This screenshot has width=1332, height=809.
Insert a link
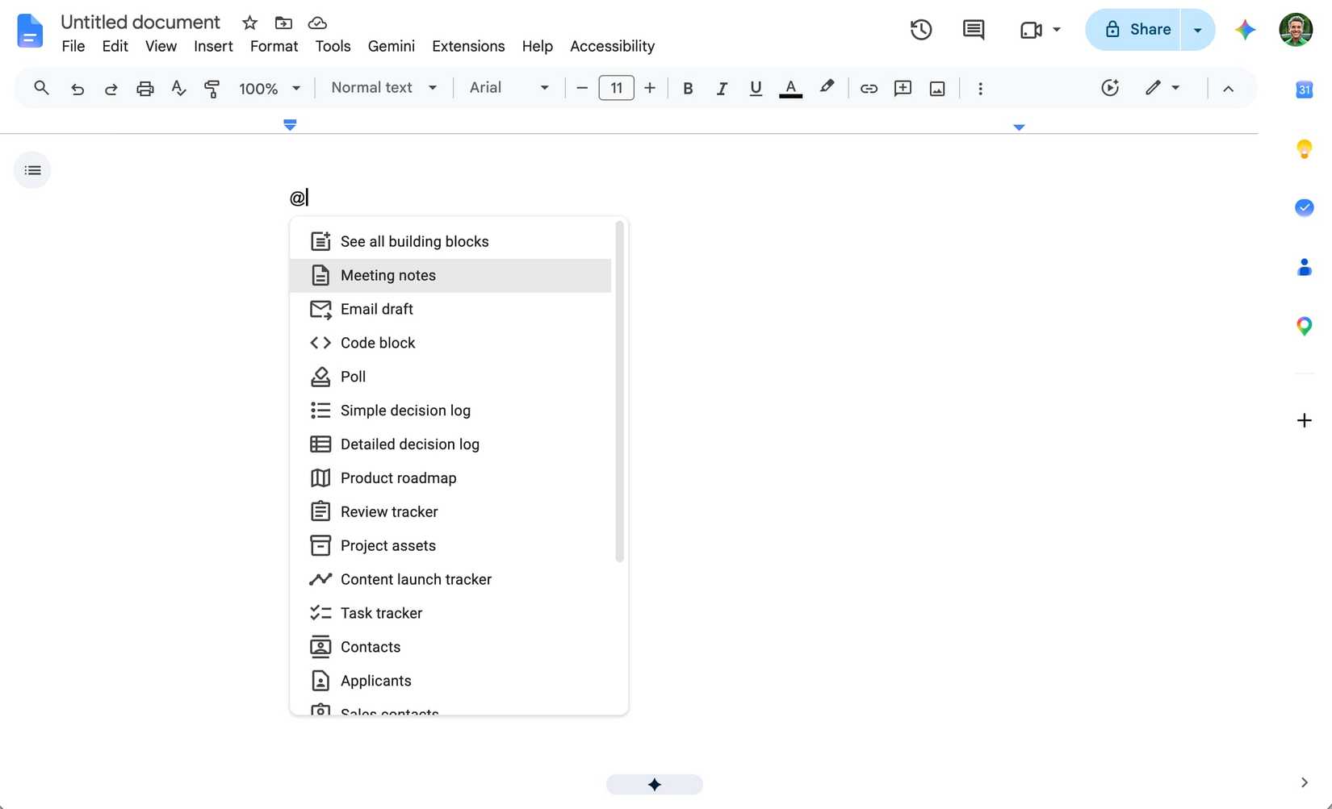(869, 89)
